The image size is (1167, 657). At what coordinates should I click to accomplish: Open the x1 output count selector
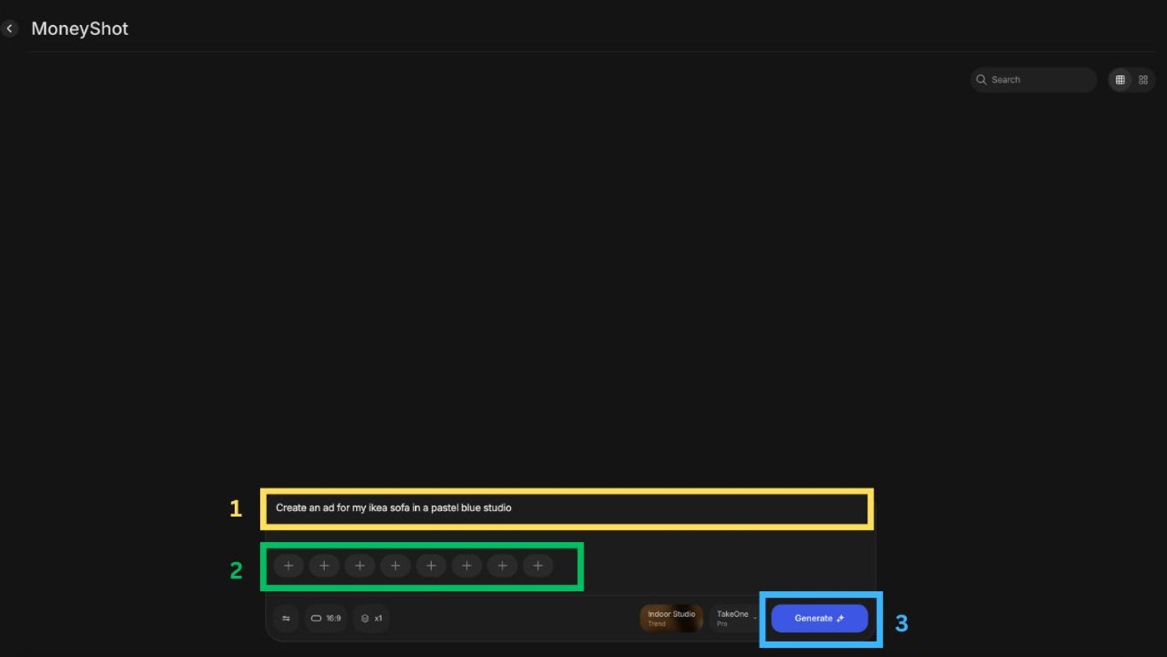[x=372, y=619]
